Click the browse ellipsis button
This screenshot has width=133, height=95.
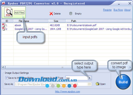(x=90, y=84)
